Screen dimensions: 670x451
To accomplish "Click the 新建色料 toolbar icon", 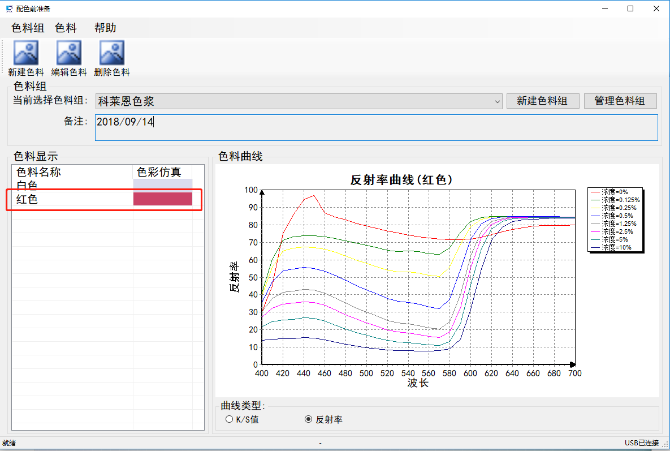I will point(26,53).
